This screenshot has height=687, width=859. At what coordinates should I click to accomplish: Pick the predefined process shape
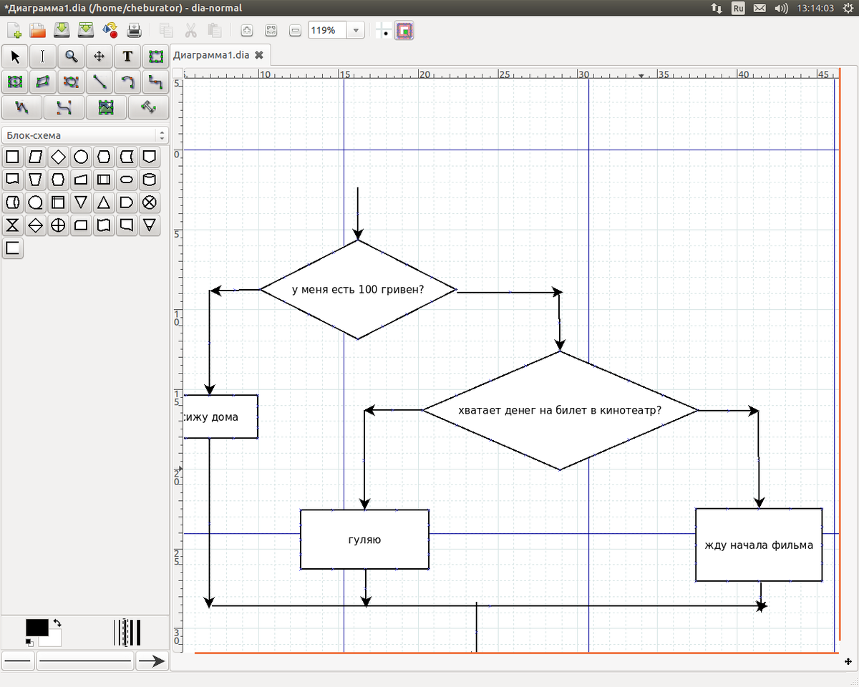click(104, 179)
